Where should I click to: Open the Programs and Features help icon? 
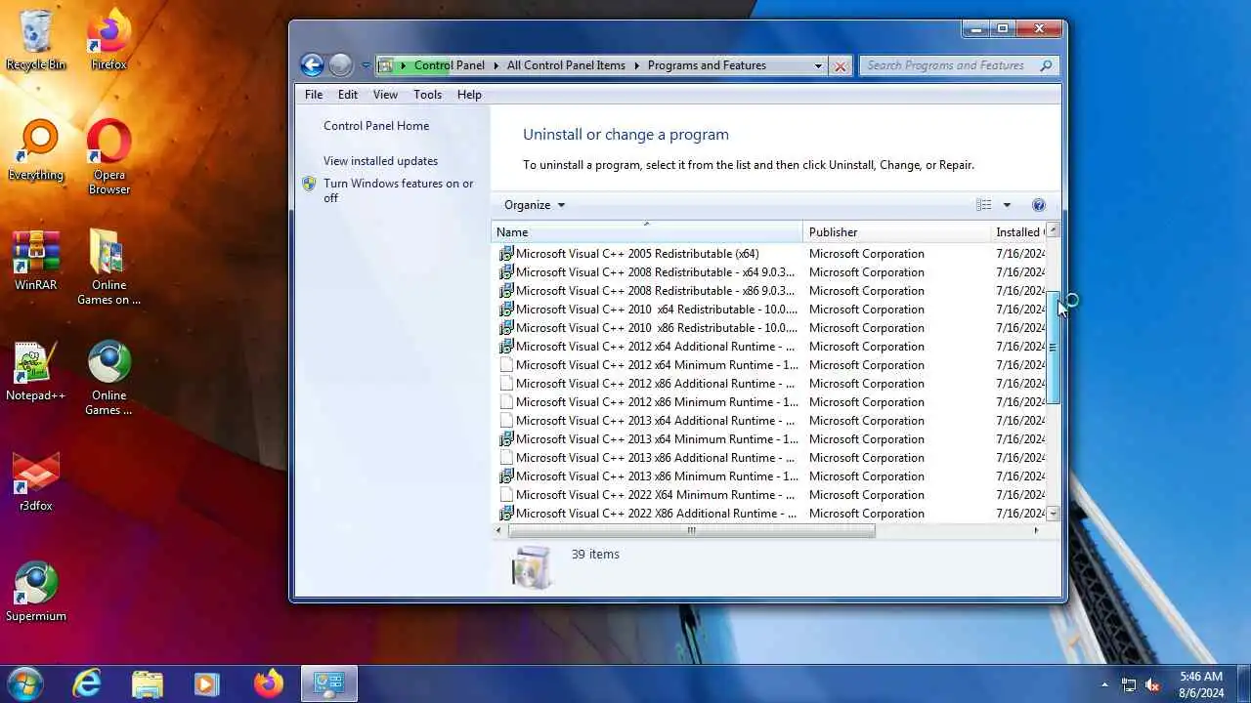point(1039,205)
